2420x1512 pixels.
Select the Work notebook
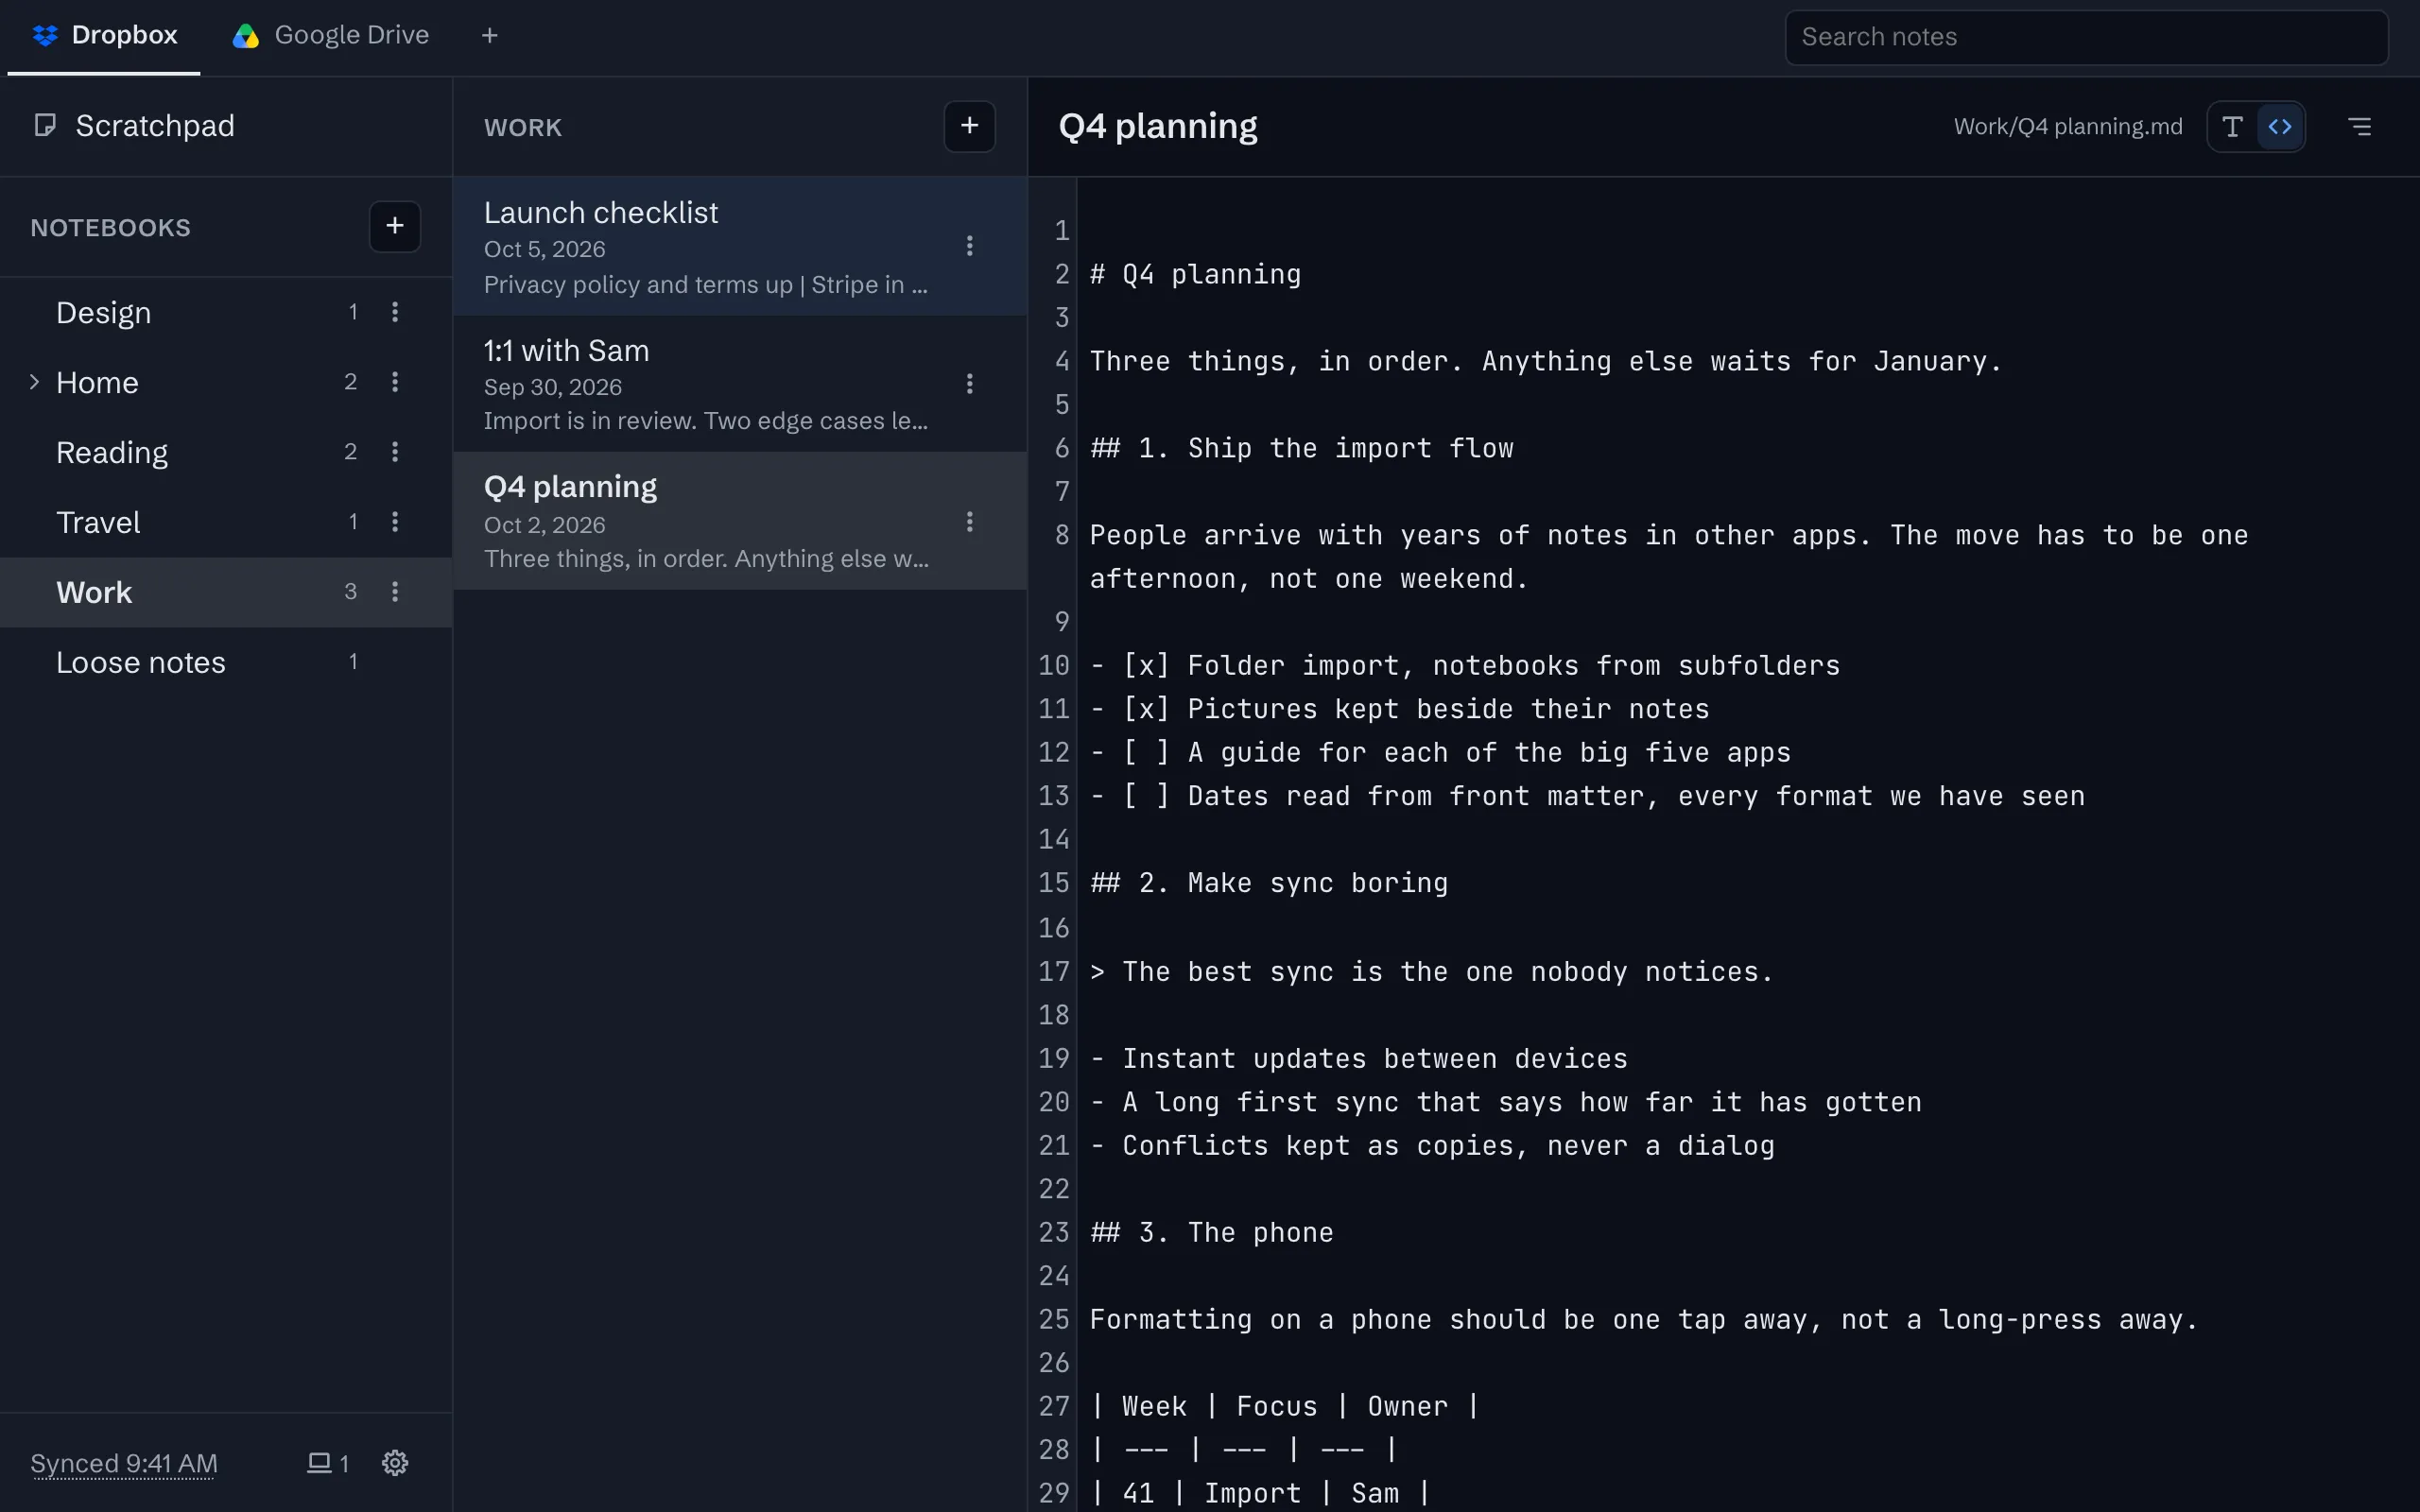coord(226,592)
